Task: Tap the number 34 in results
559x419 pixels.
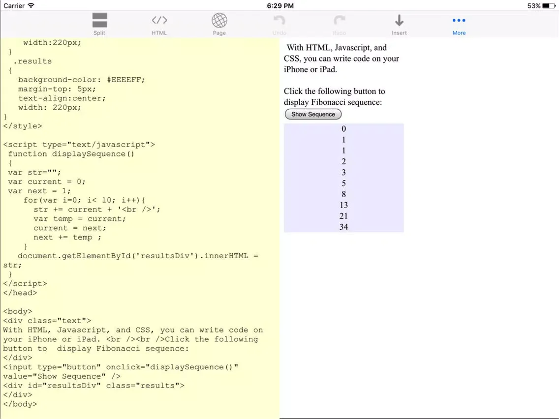Action: click(343, 227)
